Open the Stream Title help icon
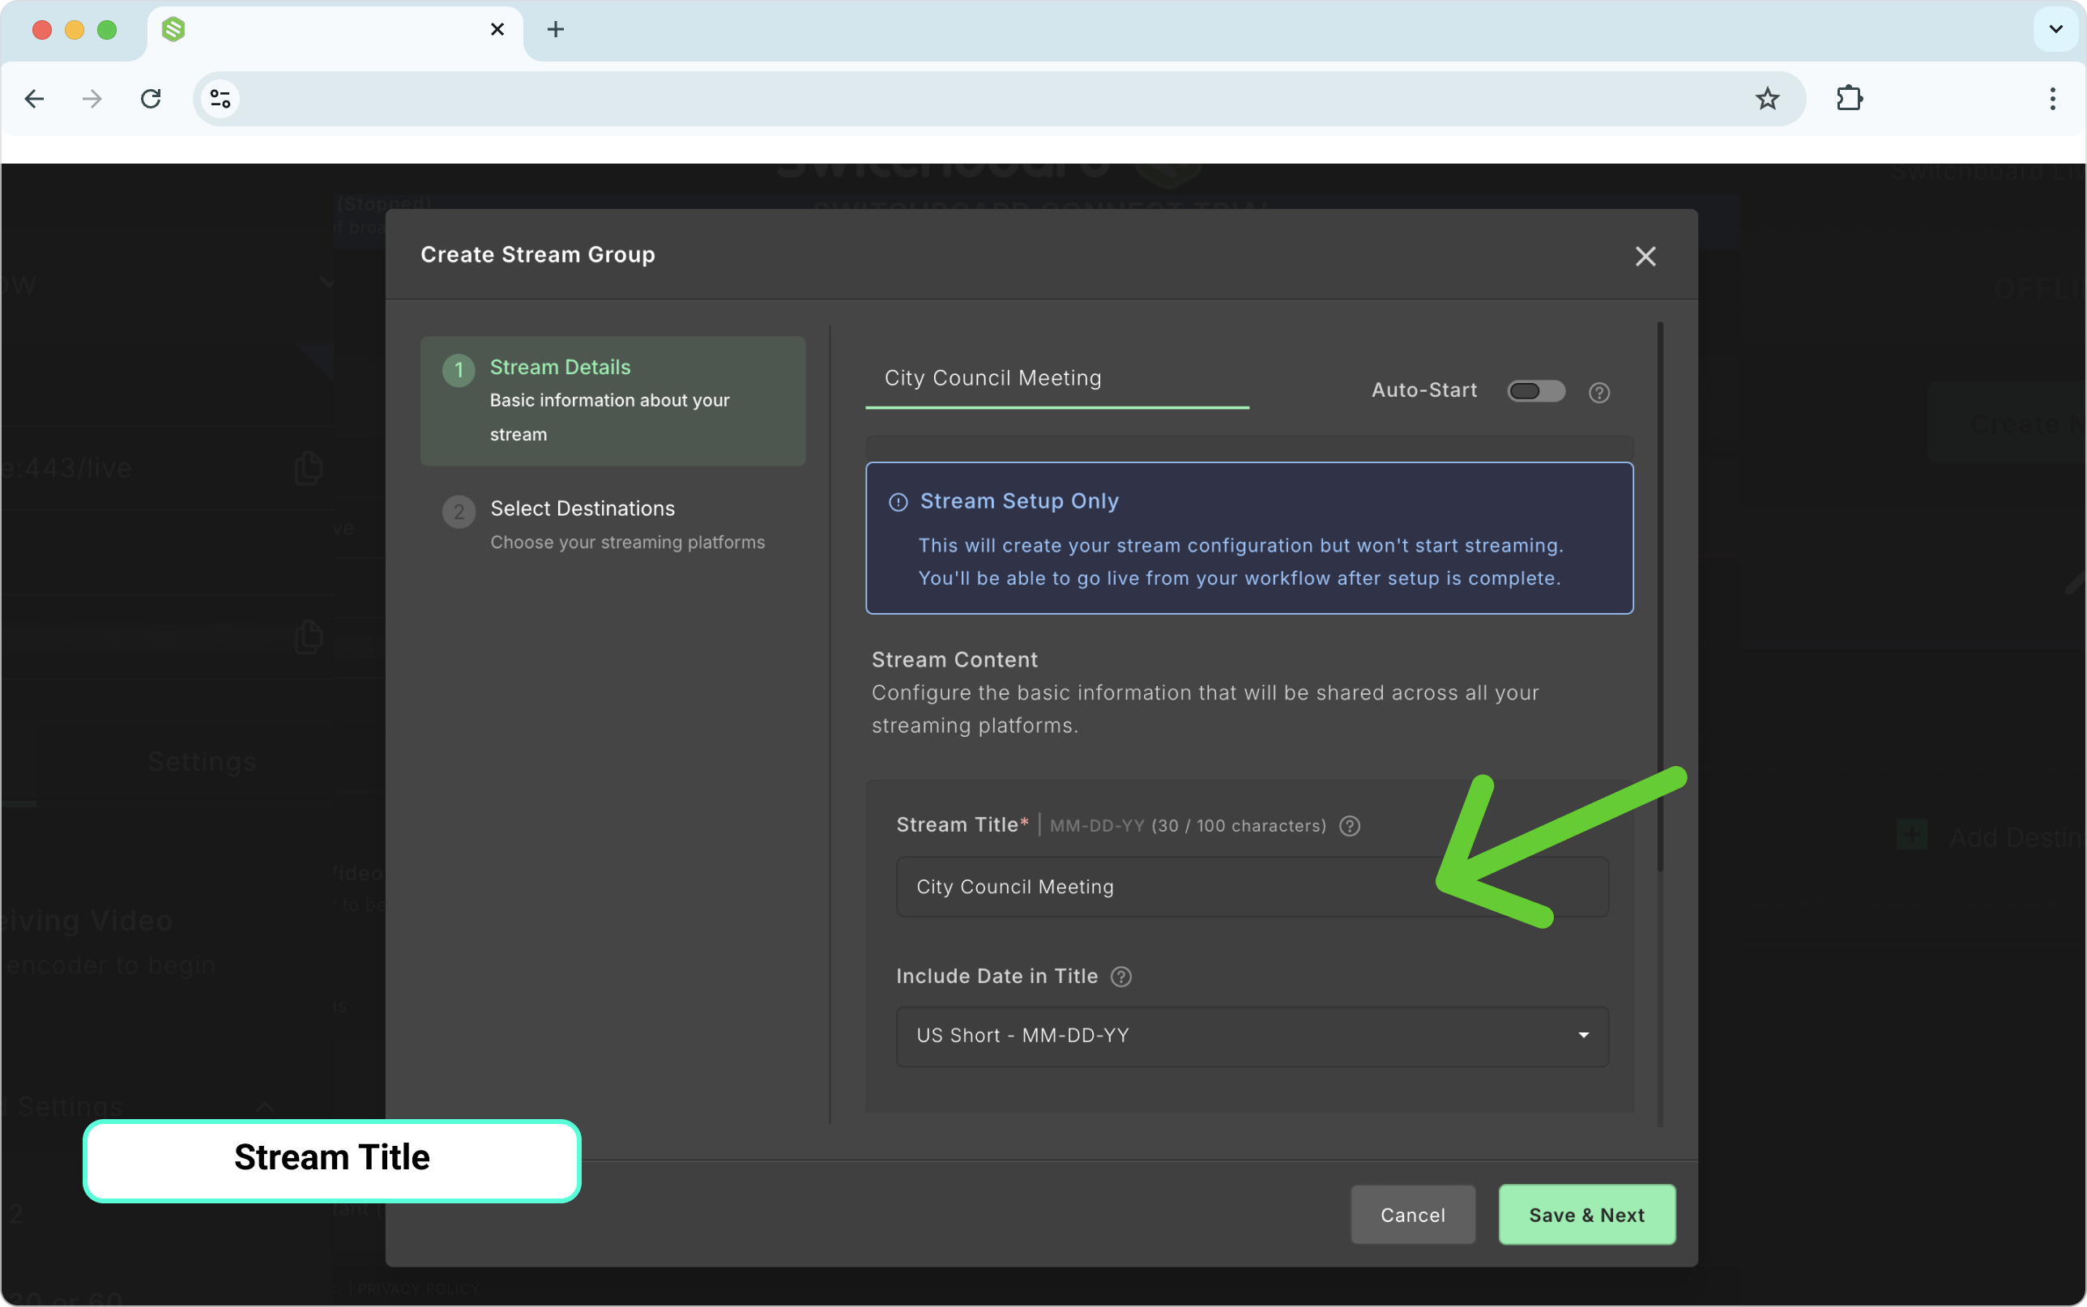Viewport: 2087px width, 1307px height. (x=1349, y=825)
